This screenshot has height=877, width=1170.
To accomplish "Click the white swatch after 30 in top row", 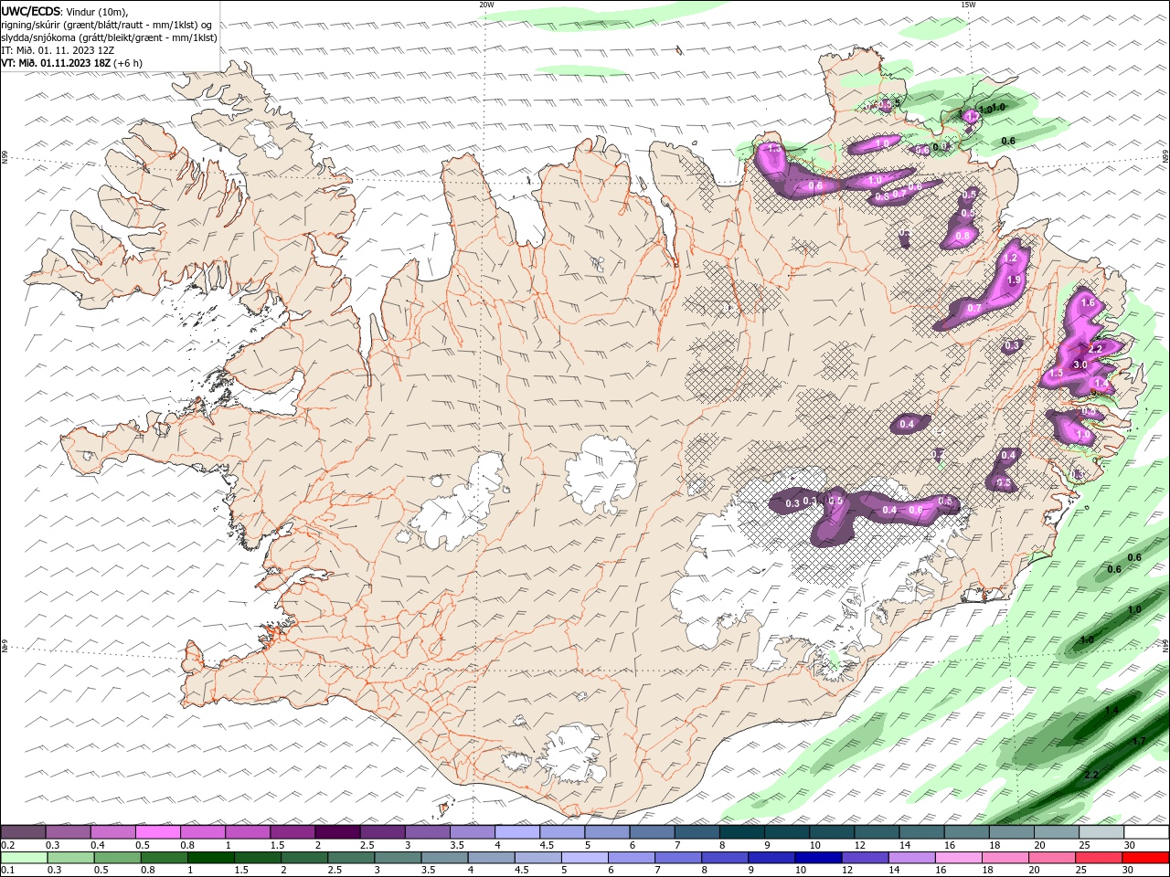I will [x=1146, y=832].
